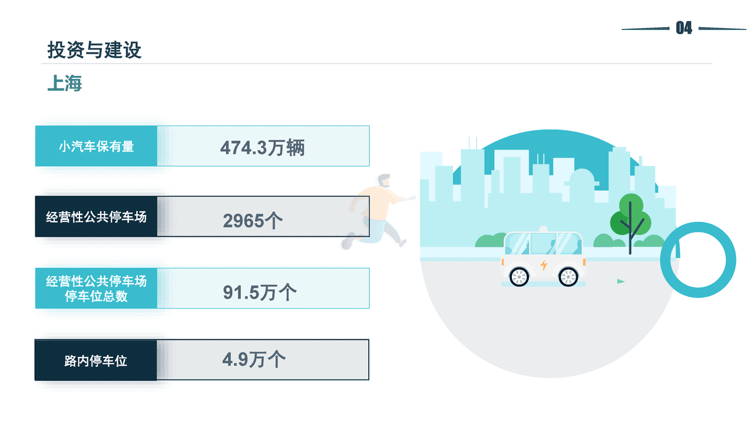This screenshot has height=424, width=754.
Task: Click the 小汽车保有量 label box
Action: click(96, 146)
